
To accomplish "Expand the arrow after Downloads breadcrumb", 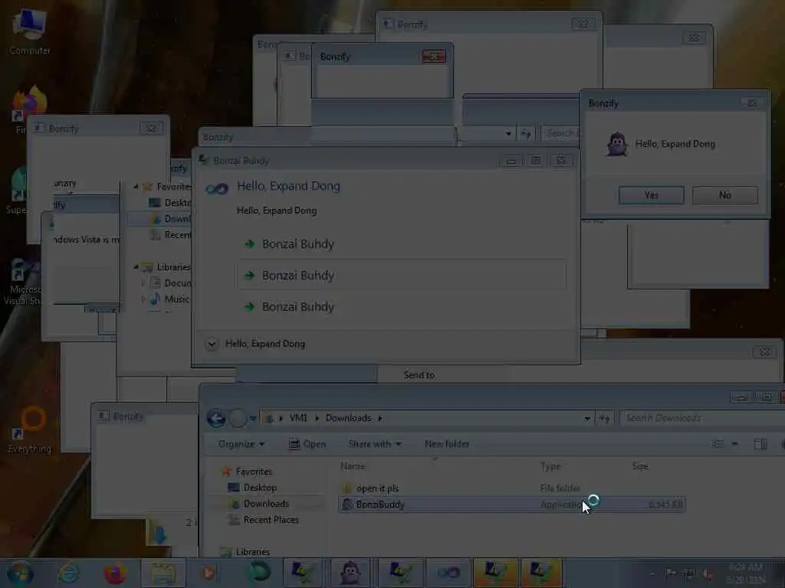I will [x=380, y=418].
